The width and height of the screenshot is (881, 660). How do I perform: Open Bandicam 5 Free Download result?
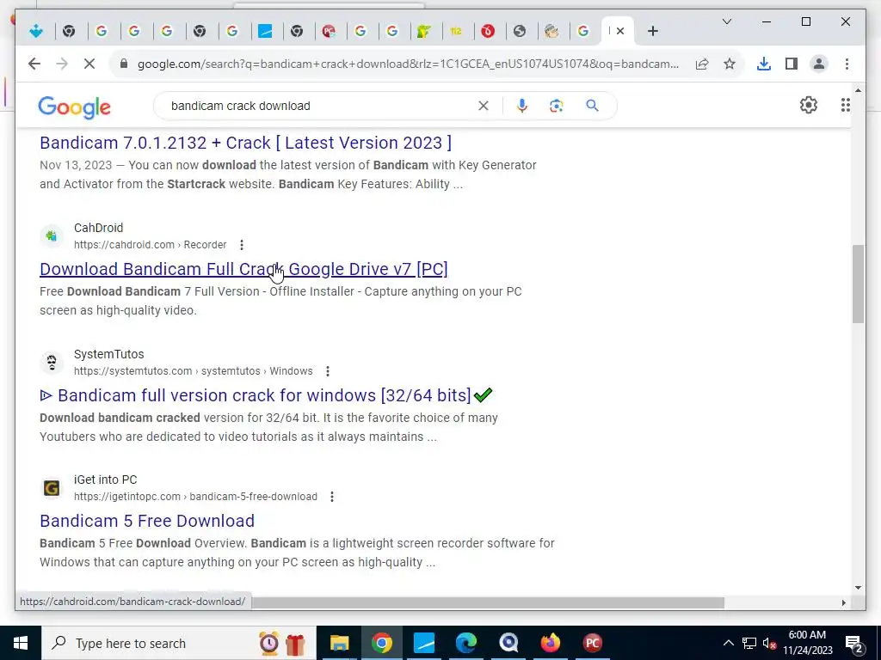click(147, 521)
